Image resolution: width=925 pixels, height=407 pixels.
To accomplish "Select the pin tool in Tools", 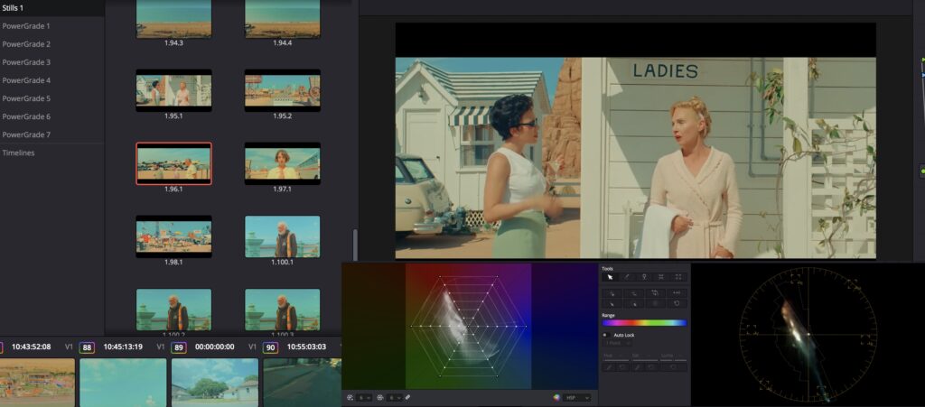I will (644, 277).
